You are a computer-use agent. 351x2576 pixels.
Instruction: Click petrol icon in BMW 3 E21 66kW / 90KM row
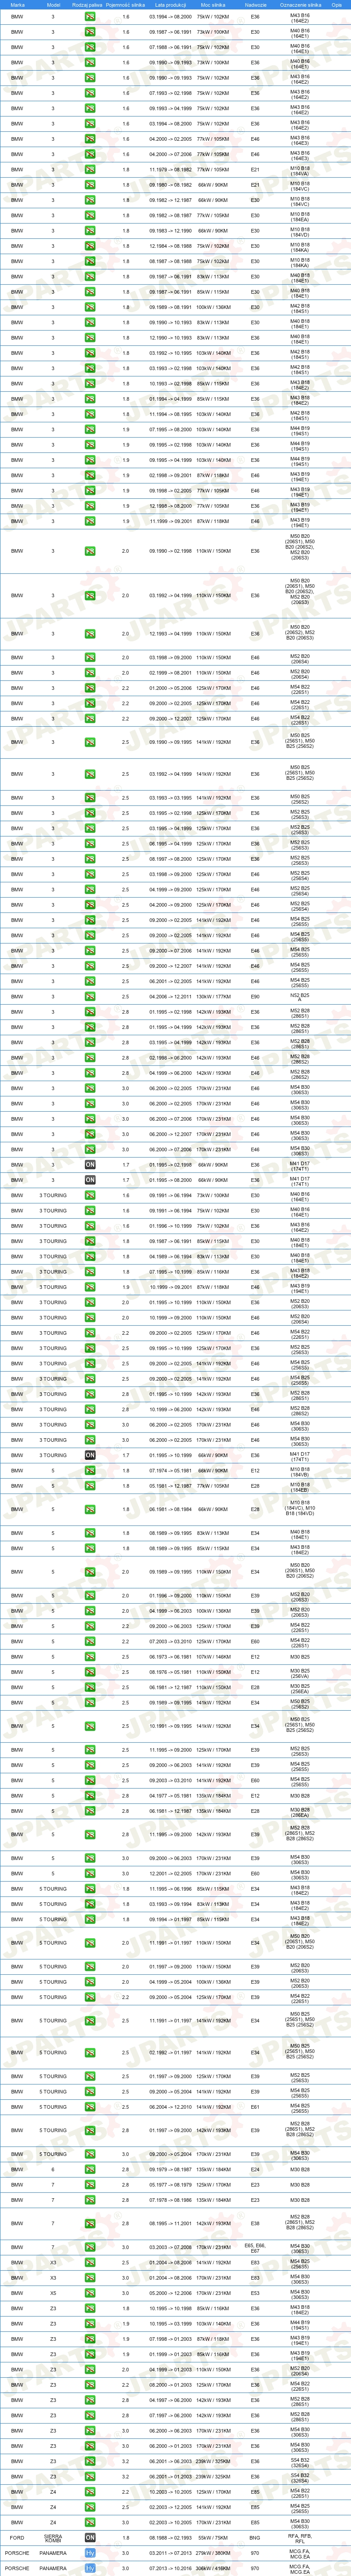[90, 184]
